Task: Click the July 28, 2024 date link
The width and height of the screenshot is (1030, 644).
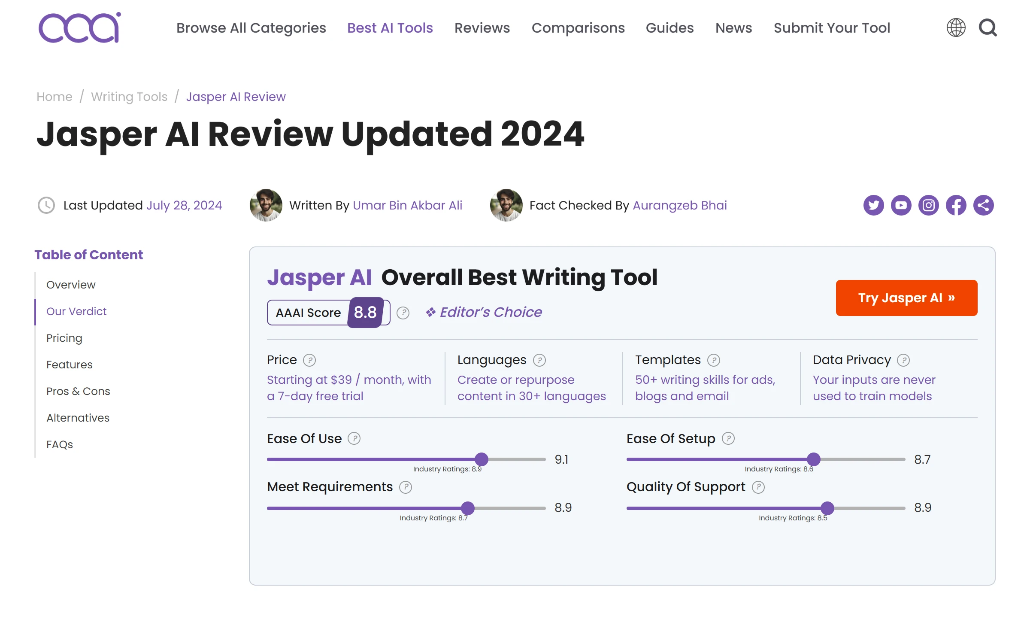Action: pyautogui.click(x=184, y=205)
